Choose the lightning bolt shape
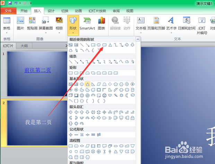 click(116, 95)
